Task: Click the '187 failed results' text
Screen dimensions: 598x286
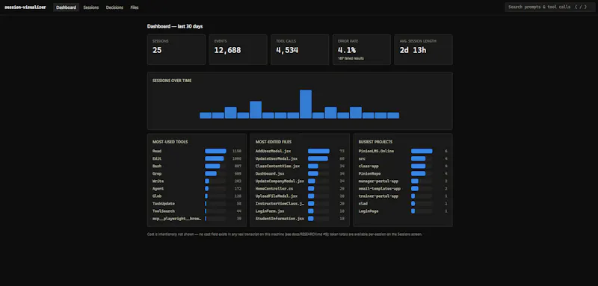Action: pyautogui.click(x=351, y=58)
